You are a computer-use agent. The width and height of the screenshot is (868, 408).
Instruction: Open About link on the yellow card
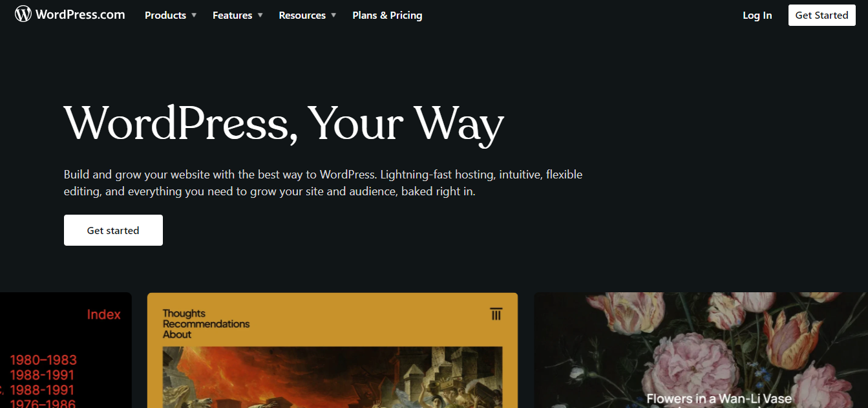pyautogui.click(x=177, y=334)
